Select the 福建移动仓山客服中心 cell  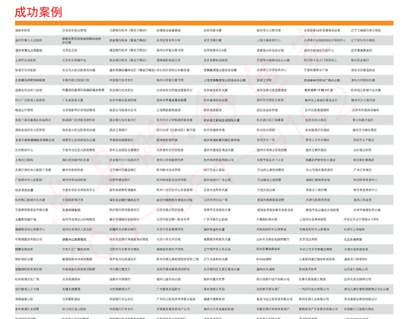pyautogui.click(x=30, y=229)
